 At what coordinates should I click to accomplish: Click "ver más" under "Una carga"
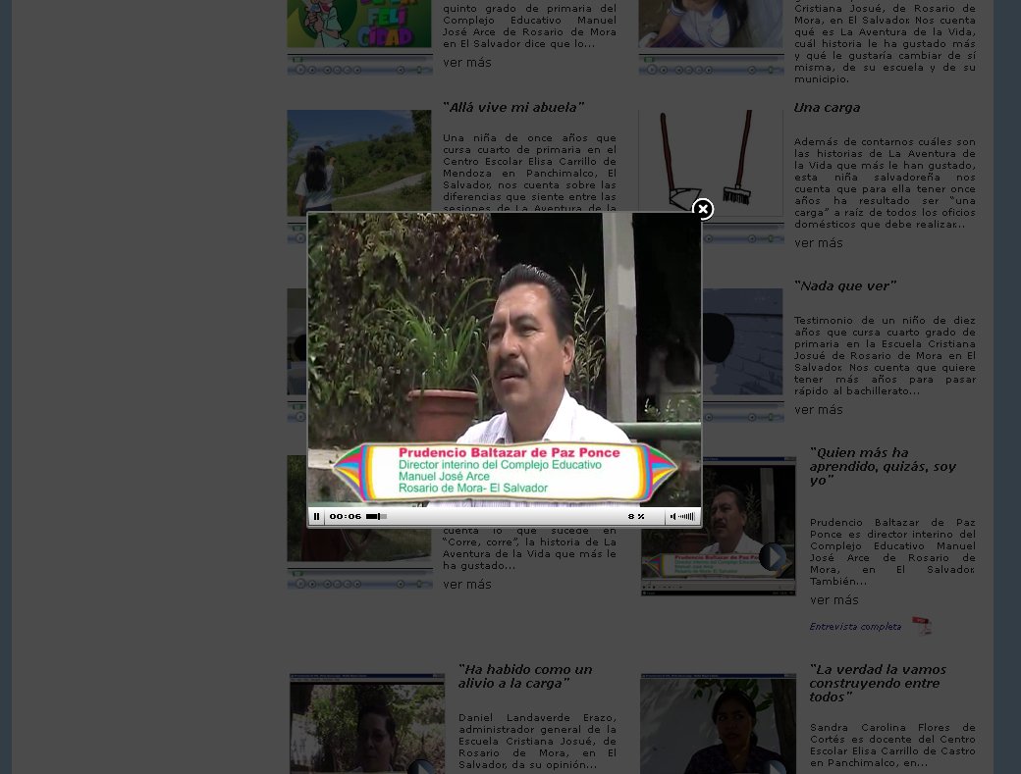click(x=818, y=242)
